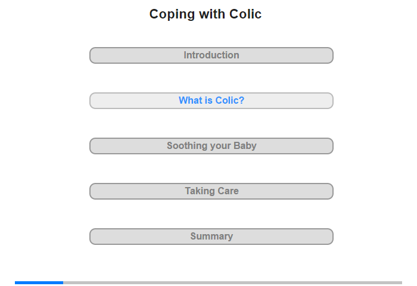Click the Summary text label
The image size is (417, 286).
tap(211, 236)
